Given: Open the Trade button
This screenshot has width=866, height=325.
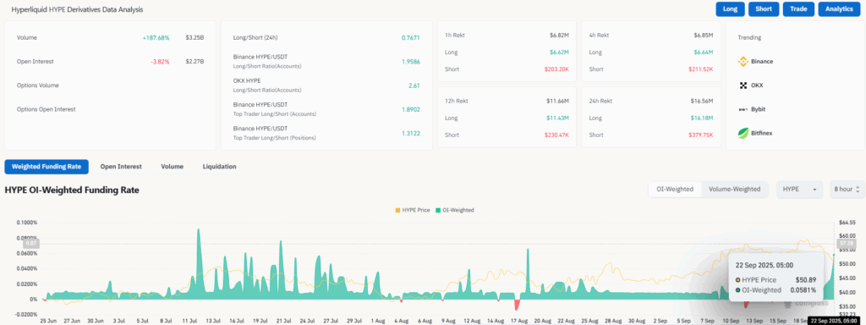Looking at the screenshot, I should click(x=798, y=8).
